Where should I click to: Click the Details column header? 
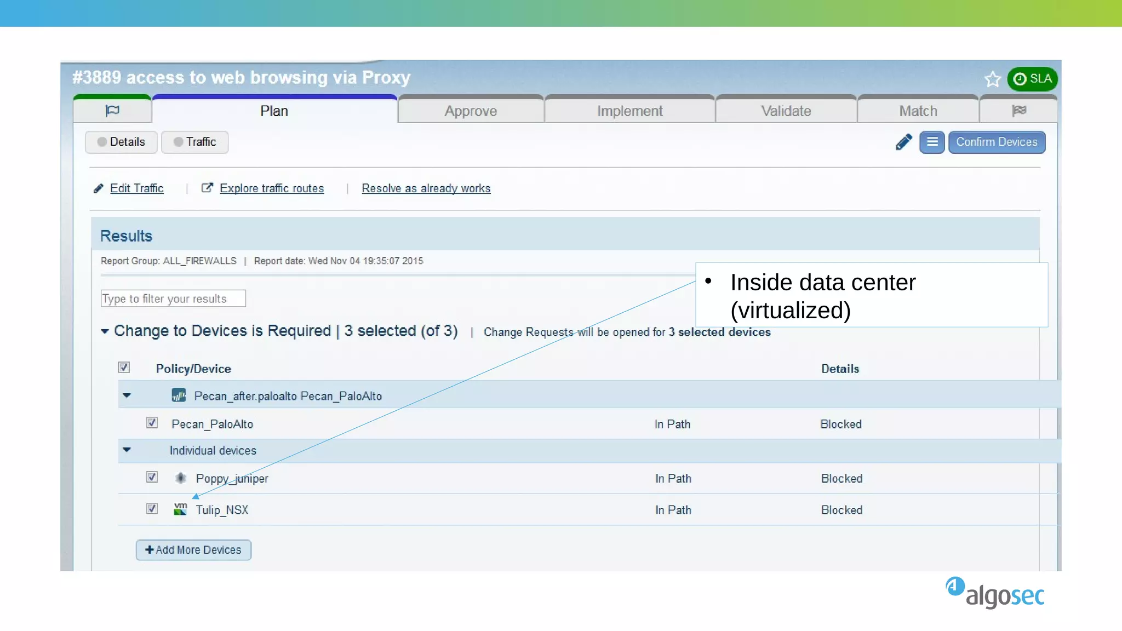click(x=840, y=369)
